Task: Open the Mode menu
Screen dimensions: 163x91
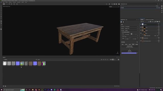Action: 7,2
